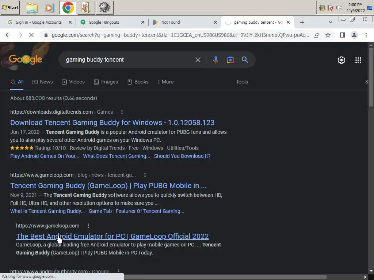Open The Best Android Emulator for PC link

pos(112,236)
